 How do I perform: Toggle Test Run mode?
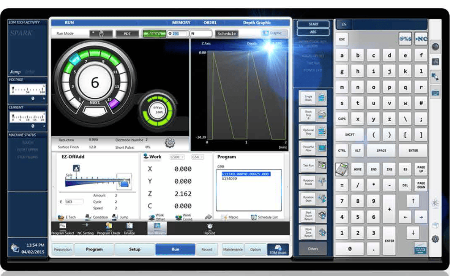[313, 165]
